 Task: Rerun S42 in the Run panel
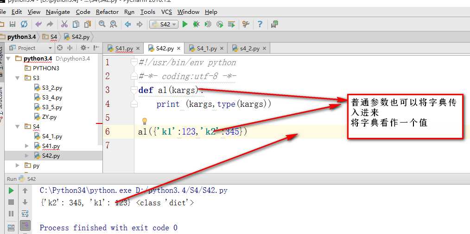pyautogui.click(x=11, y=191)
